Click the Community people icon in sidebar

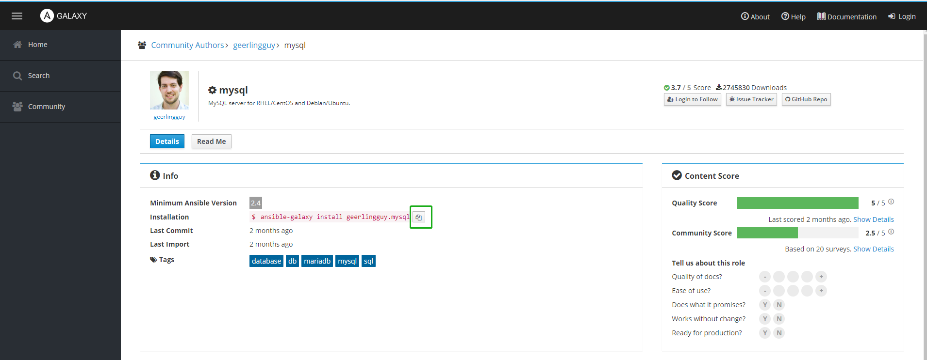click(17, 107)
